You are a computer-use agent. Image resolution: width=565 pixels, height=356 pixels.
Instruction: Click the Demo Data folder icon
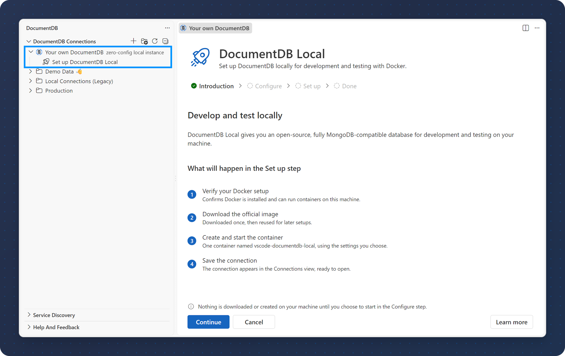pyautogui.click(x=39, y=71)
